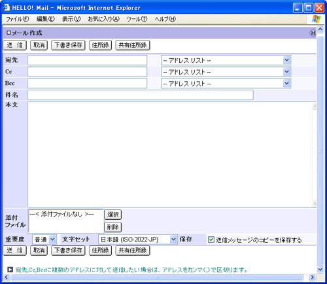327x284 pixels.
Task: Click the vertical scrollbar thumb
Action: pos(320,151)
